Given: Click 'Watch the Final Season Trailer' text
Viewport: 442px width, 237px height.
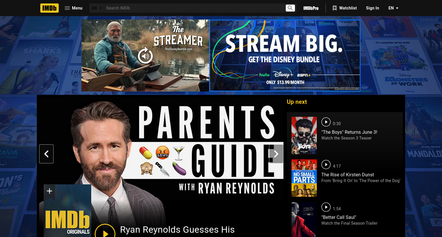Looking at the screenshot, I should pyautogui.click(x=349, y=223).
